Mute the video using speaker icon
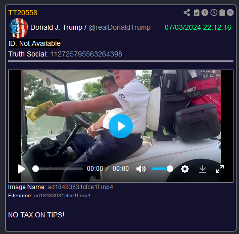Image resolution: width=239 pixels, height=234 pixels. [141, 169]
